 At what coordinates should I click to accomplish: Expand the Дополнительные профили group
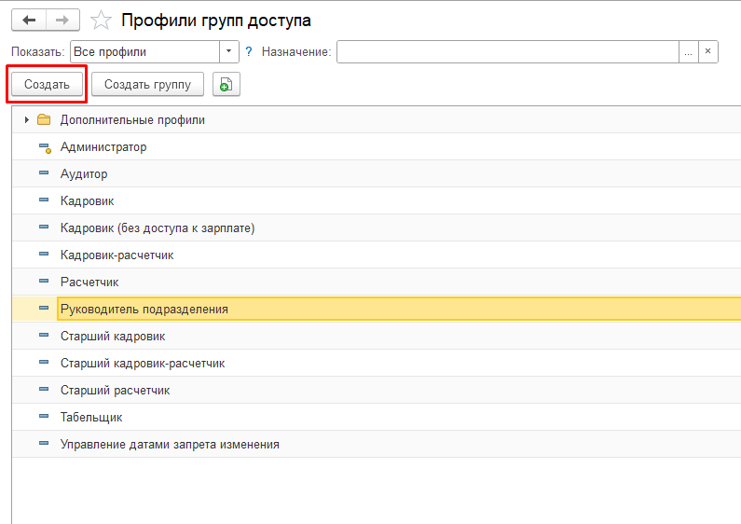point(26,120)
